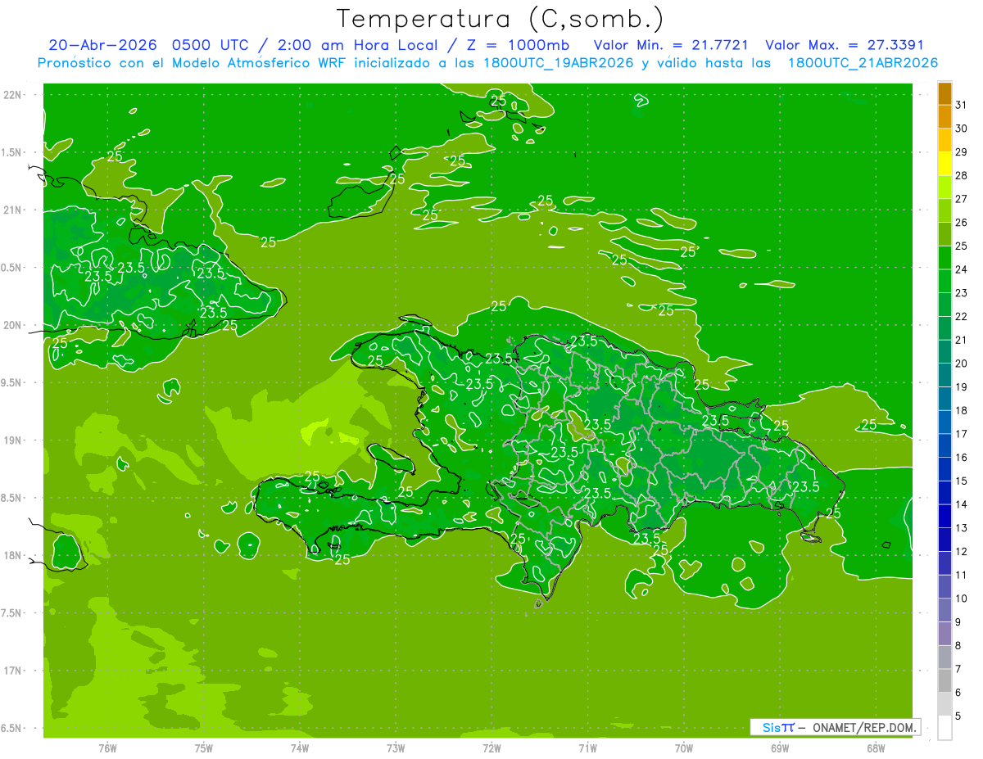Click the 1800UTC_21ABR2026 forecast end time
This screenshot has height=759, width=983.
point(863,63)
